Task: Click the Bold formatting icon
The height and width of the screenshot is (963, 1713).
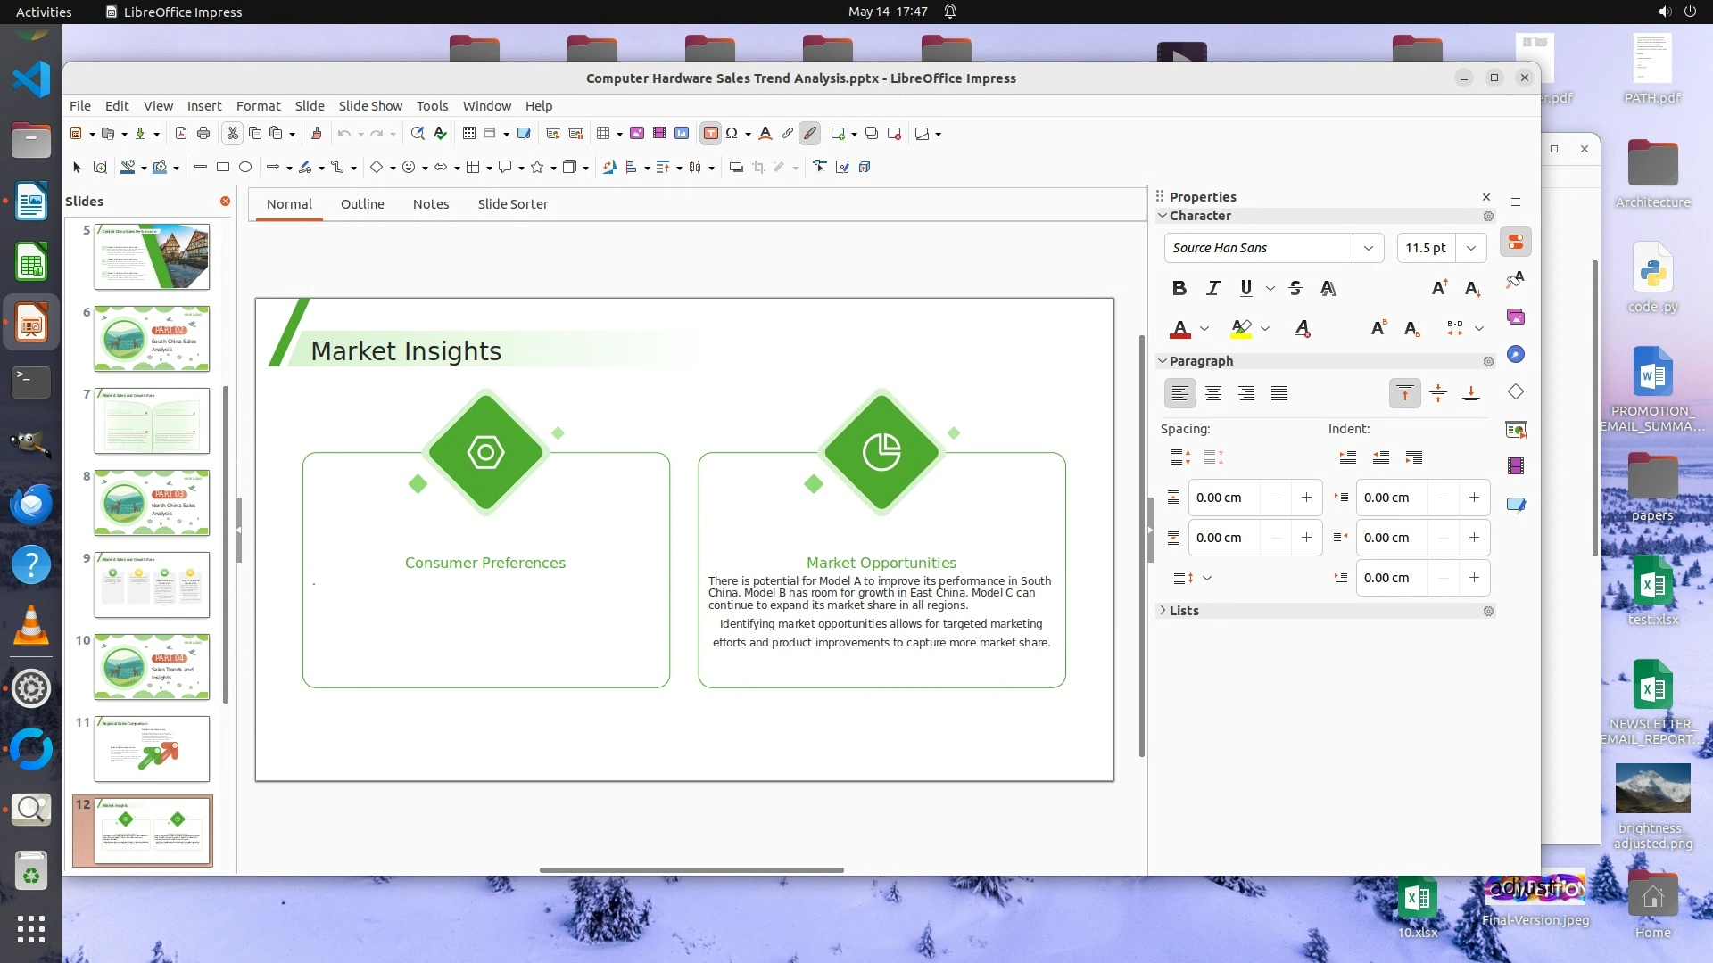Action: 1179,288
